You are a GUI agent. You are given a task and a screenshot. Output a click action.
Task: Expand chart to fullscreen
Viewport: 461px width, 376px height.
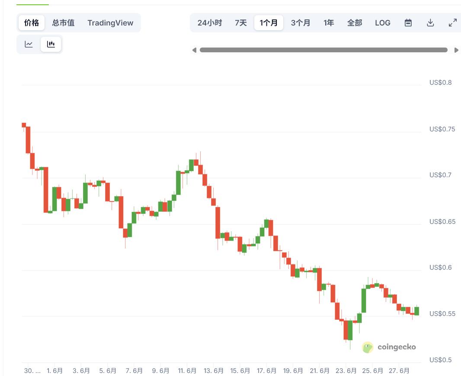click(453, 23)
